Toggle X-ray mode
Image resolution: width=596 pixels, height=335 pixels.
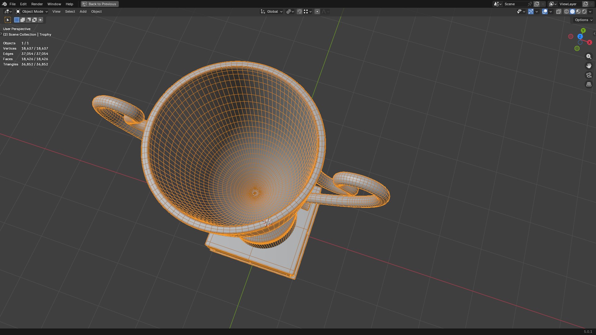558,11
